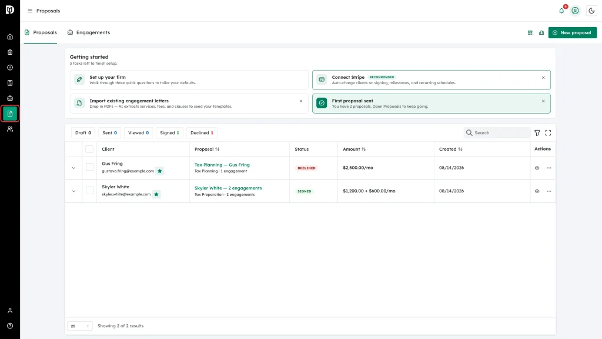The height and width of the screenshot is (339, 602).
Task: Tick the Gus Fring row checkbox
Action: [x=89, y=167]
